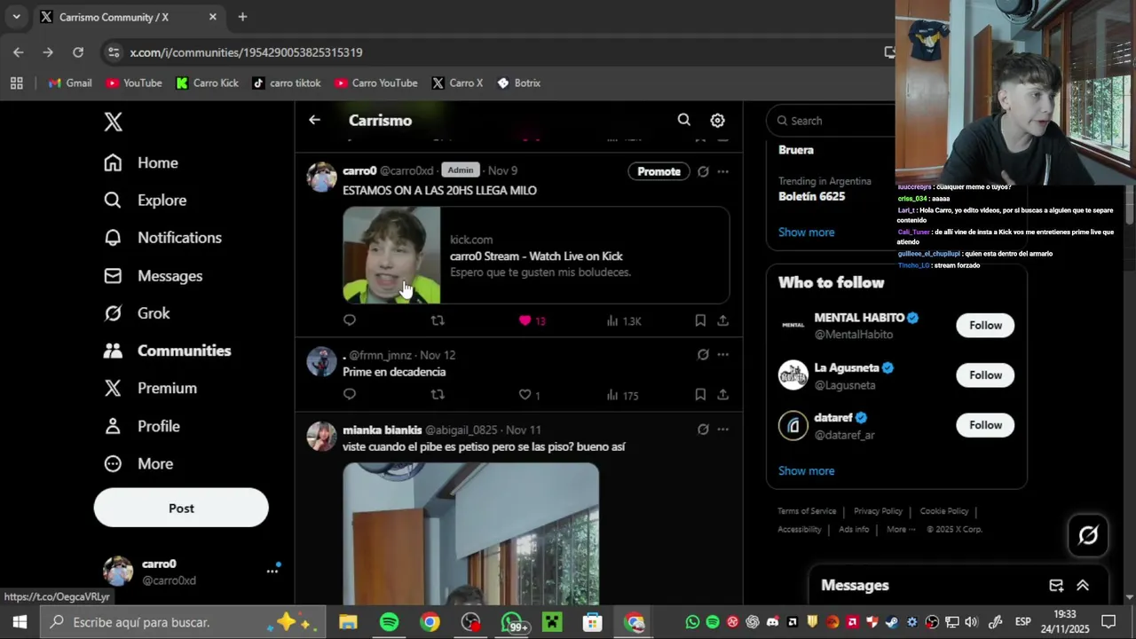Like the "Prime en decadencia" post

point(529,395)
